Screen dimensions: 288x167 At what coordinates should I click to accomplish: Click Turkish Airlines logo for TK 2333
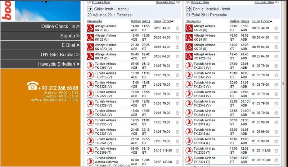(90, 113)
